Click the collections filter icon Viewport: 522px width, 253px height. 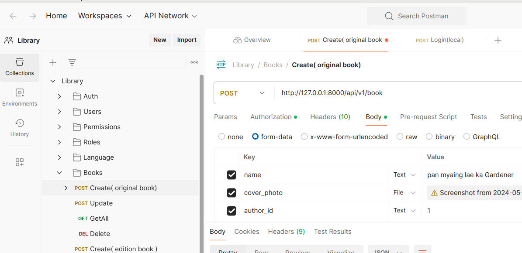coord(72,62)
